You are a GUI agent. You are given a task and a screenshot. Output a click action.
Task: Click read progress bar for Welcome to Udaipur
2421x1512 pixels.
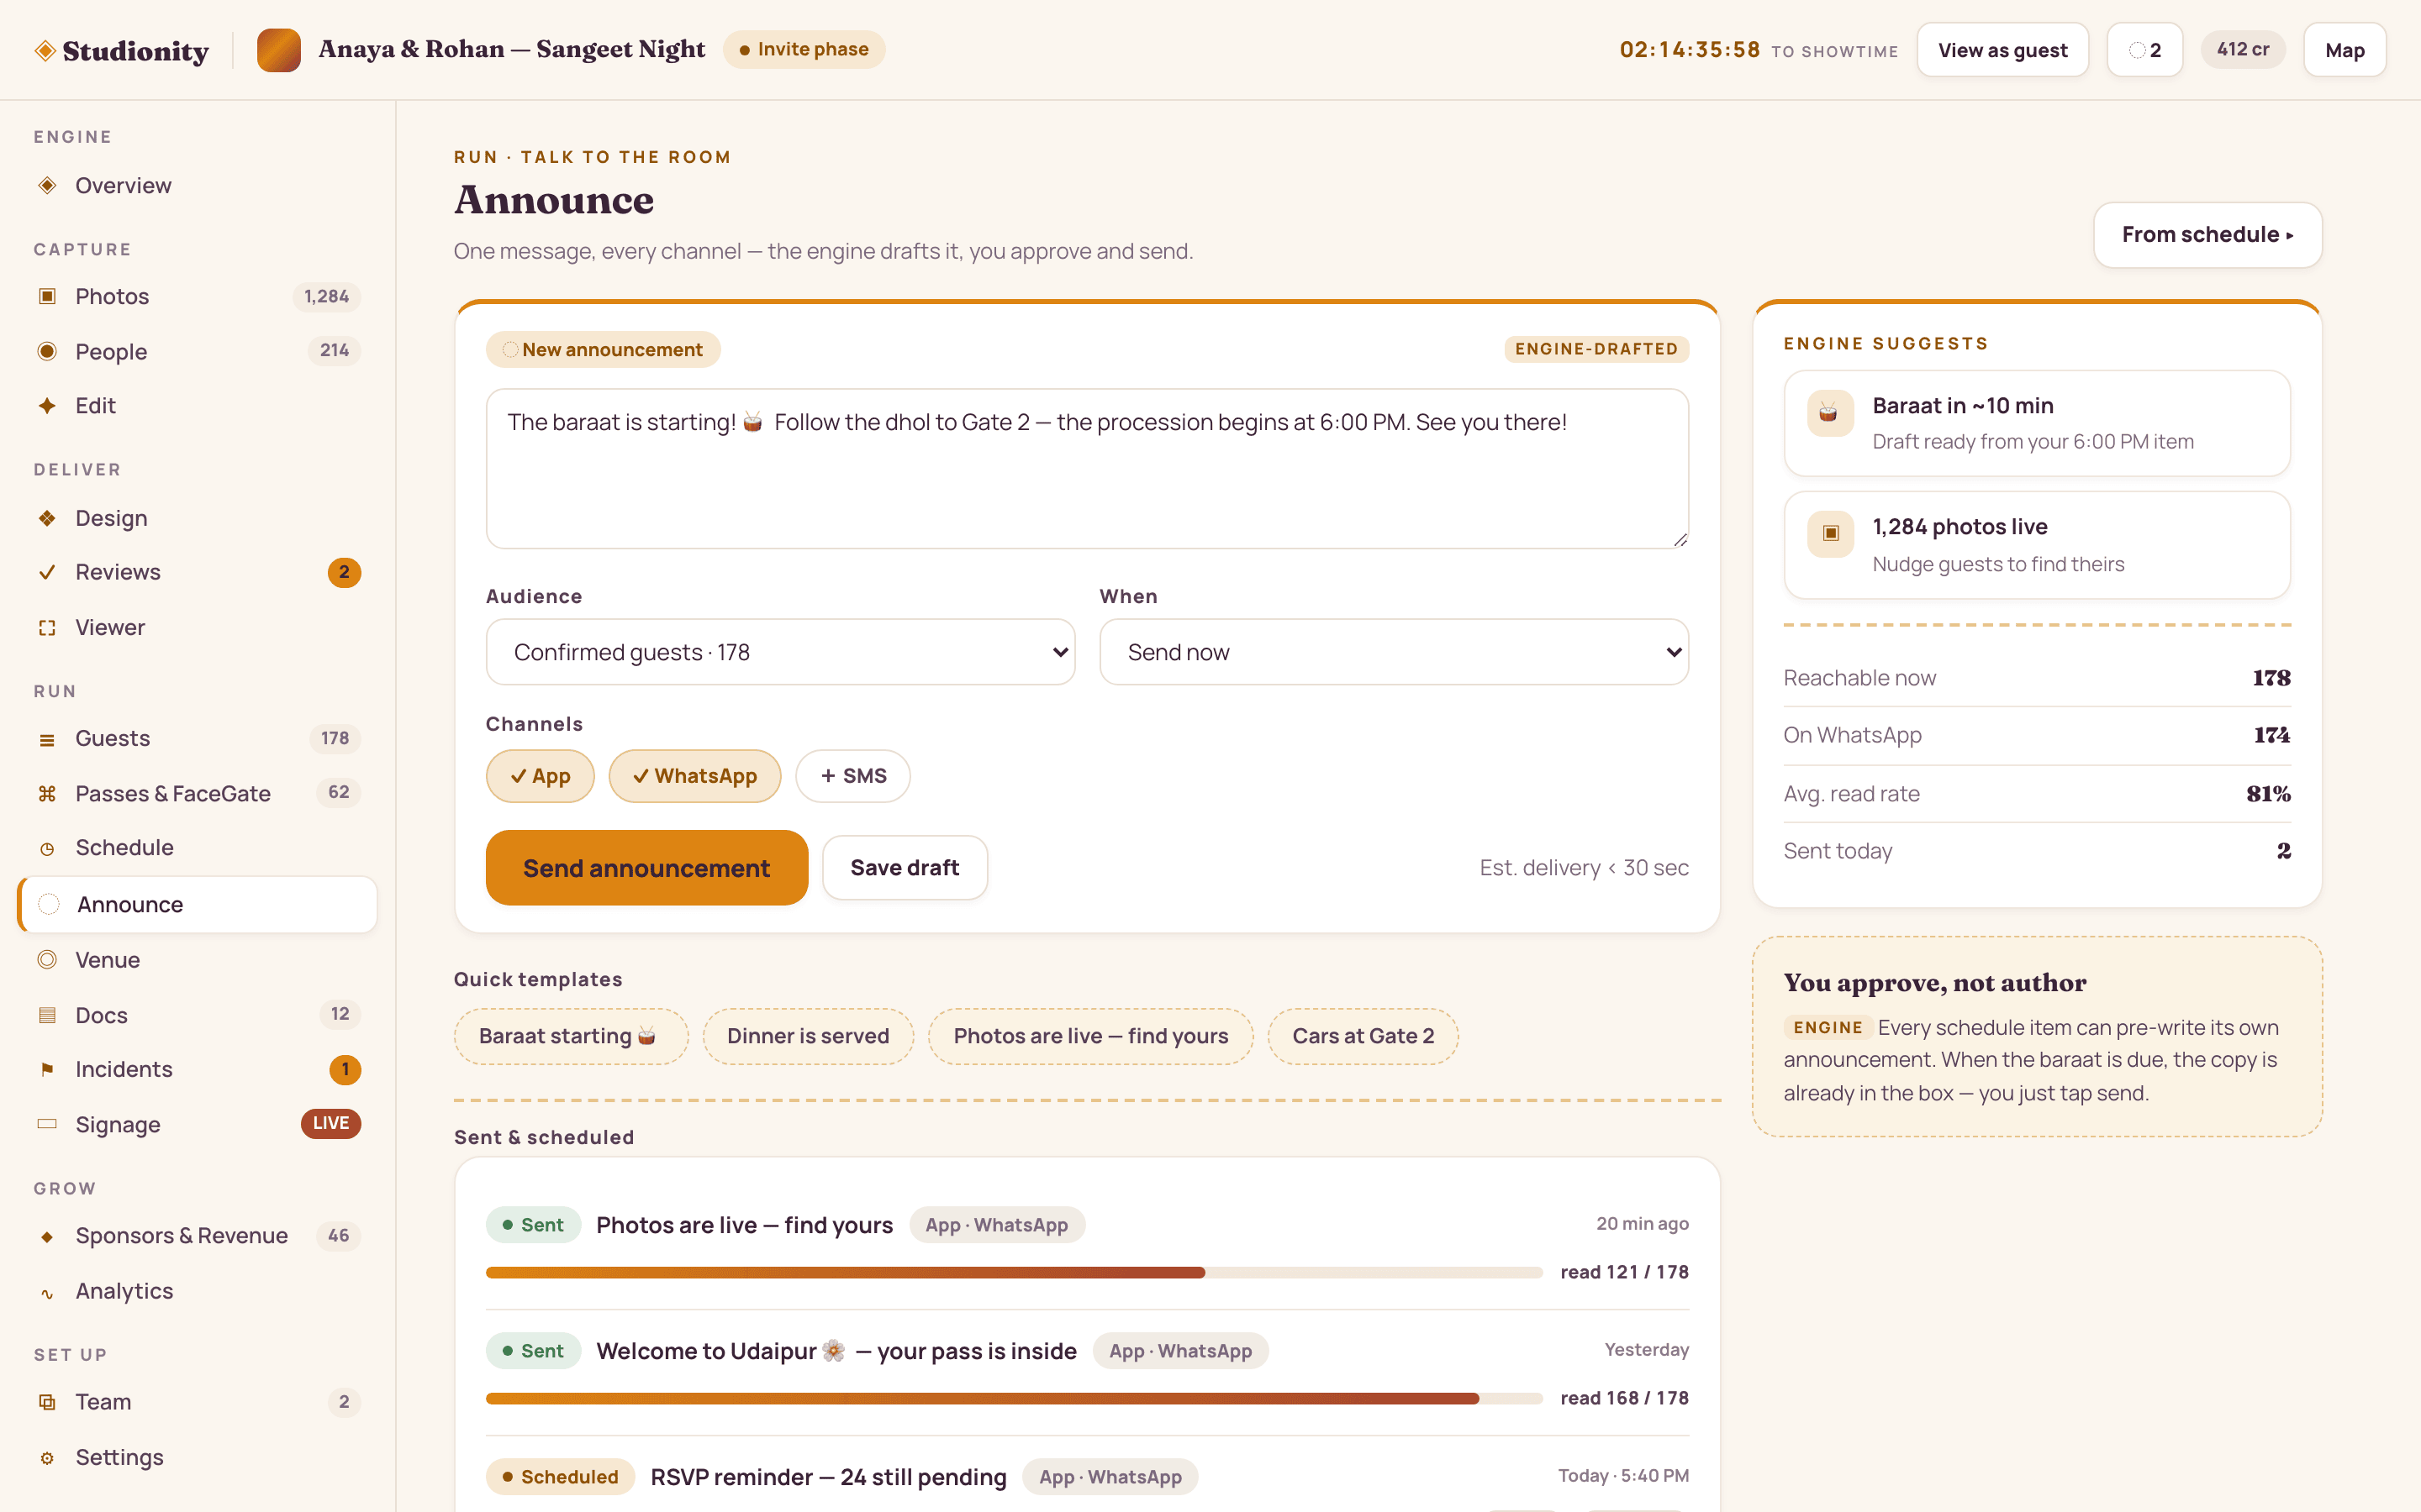point(1014,1398)
